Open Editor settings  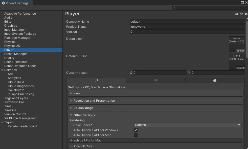point(8,22)
